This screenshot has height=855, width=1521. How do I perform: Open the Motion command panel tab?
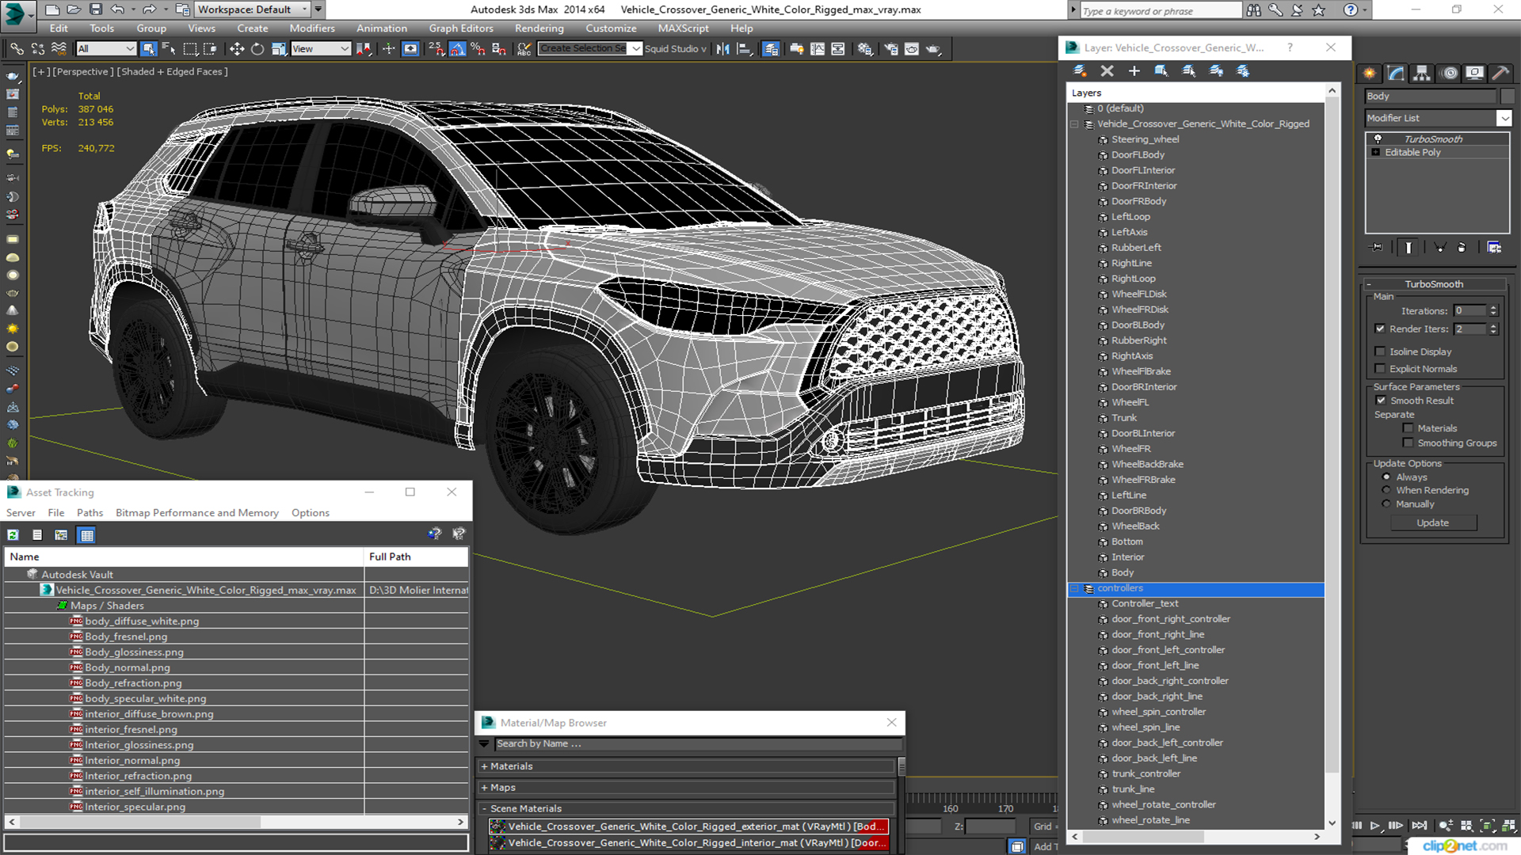[1449, 74]
